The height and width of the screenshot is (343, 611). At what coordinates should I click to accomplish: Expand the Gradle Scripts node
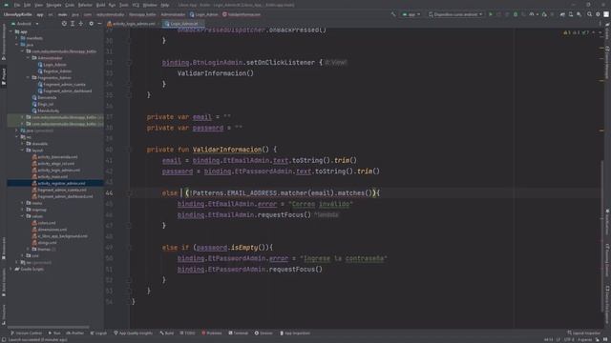coord(11,269)
